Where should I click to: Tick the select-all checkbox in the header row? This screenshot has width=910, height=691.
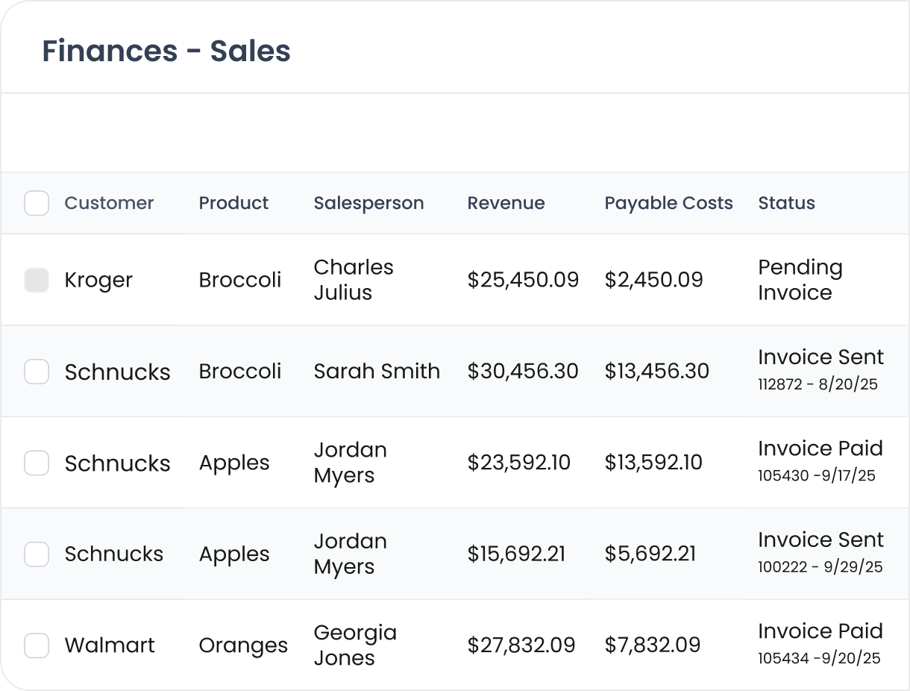click(x=37, y=203)
